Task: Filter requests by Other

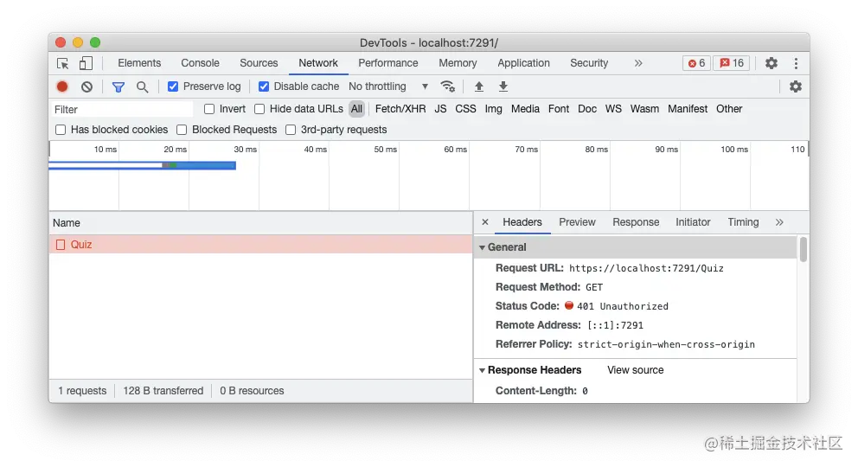Action: pos(729,109)
